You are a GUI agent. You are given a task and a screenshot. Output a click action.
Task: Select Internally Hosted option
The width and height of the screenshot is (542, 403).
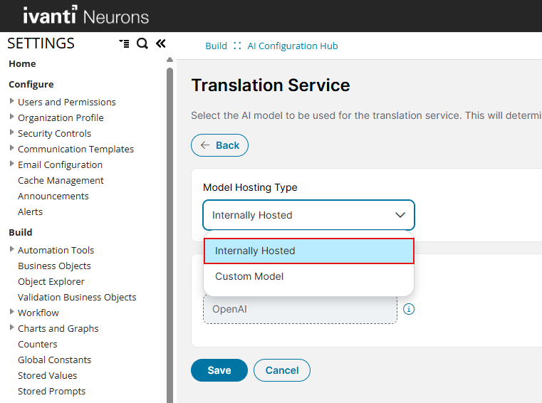click(x=308, y=251)
